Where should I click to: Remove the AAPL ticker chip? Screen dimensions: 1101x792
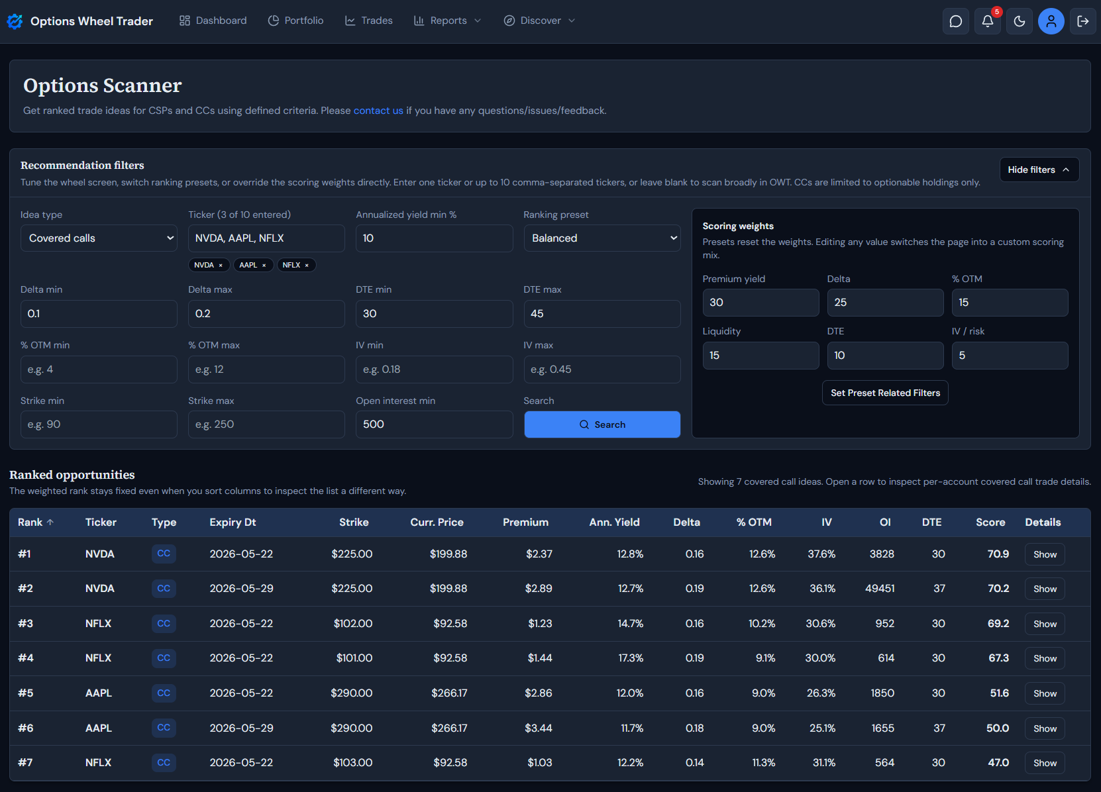(264, 266)
